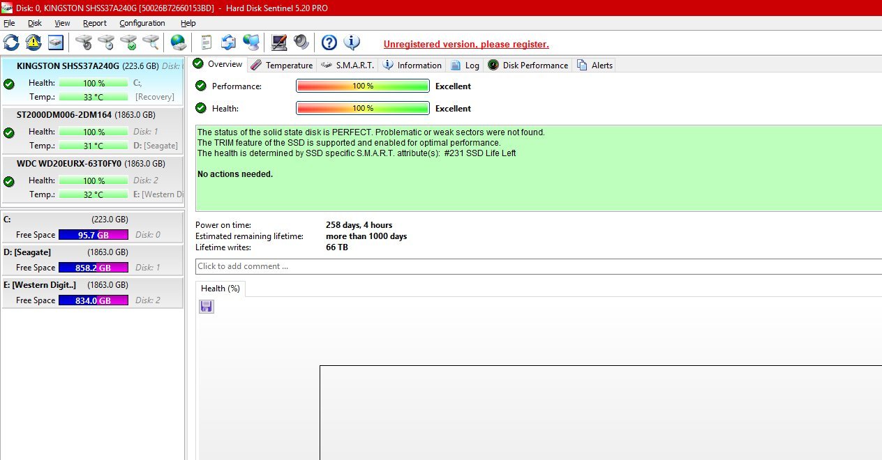Screen dimensions: 882x460
Task: Select the Health (%) graph tab
Action: click(221, 289)
